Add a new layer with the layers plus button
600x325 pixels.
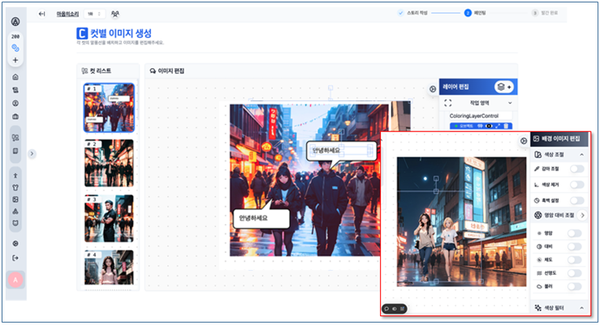504,87
